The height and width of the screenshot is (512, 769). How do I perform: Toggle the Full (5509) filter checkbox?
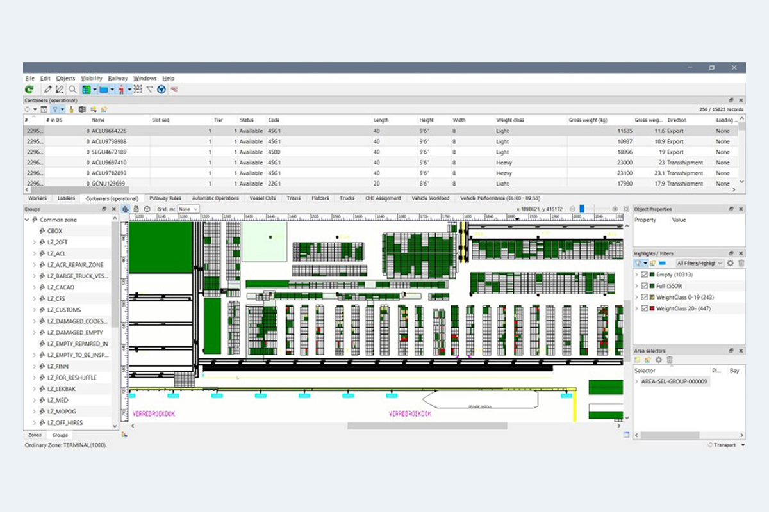(645, 286)
